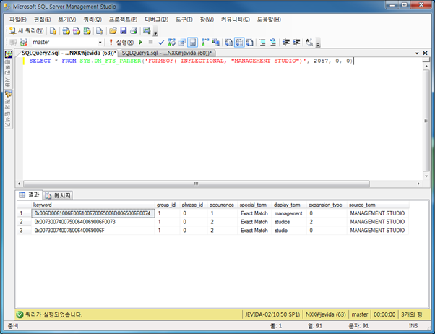Open the 파일(F) menu
Screen dimensions: 435x334
18,20
